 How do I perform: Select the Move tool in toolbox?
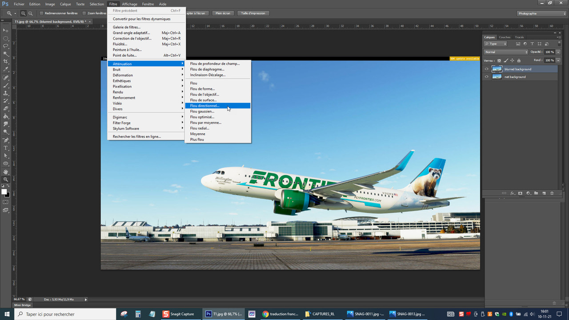click(6, 30)
